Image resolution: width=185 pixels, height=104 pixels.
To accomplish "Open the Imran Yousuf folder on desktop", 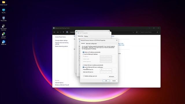I will point(4,3).
